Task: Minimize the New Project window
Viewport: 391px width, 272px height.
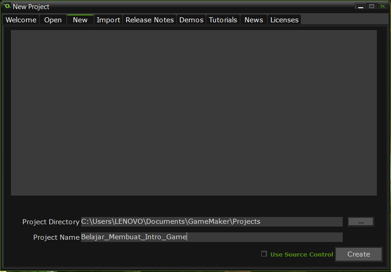Action: (x=361, y=6)
